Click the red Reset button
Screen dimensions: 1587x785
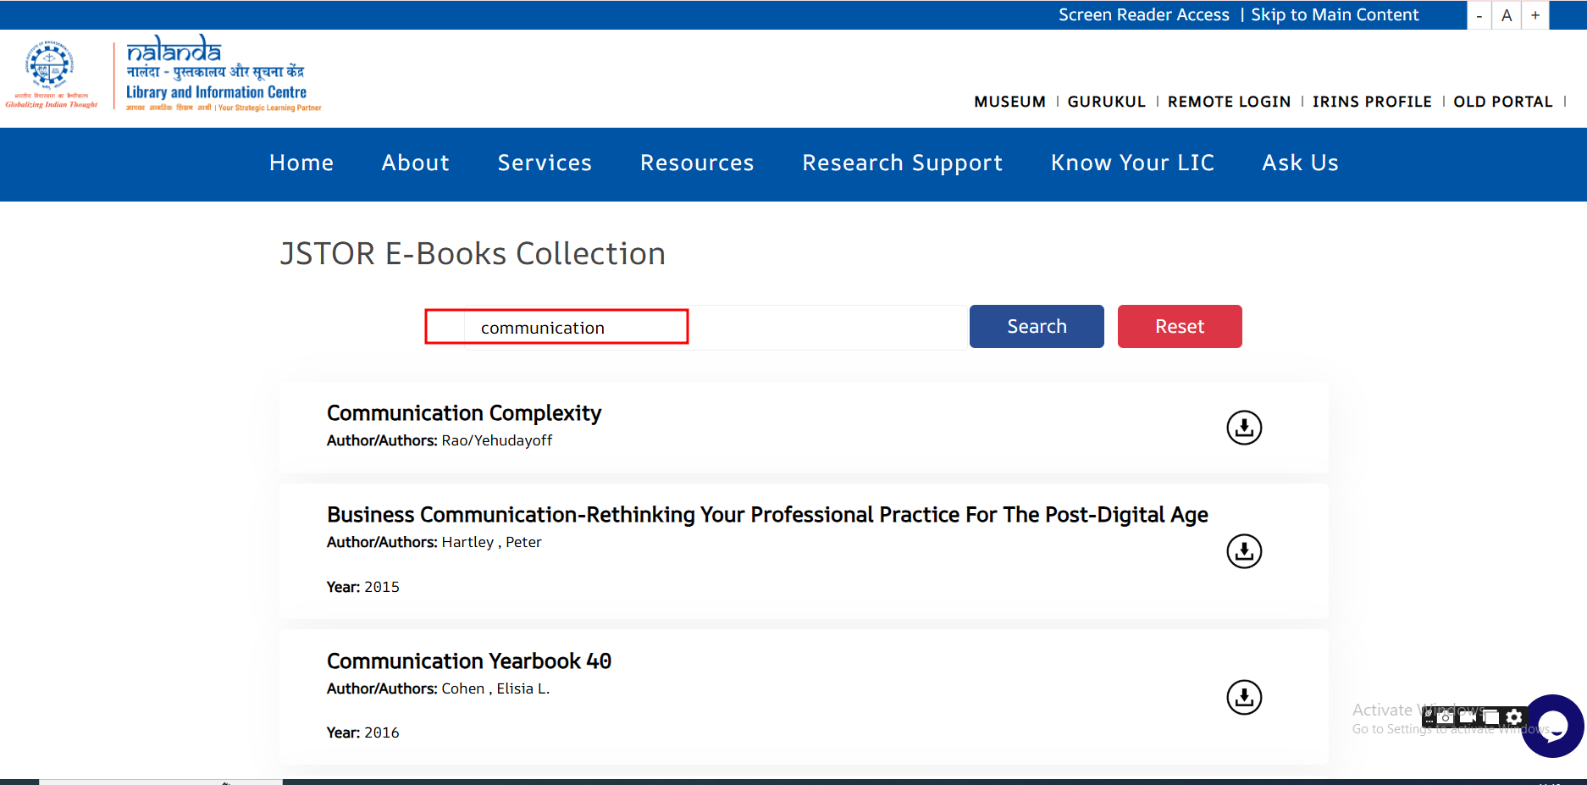pyautogui.click(x=1180, y=327)
